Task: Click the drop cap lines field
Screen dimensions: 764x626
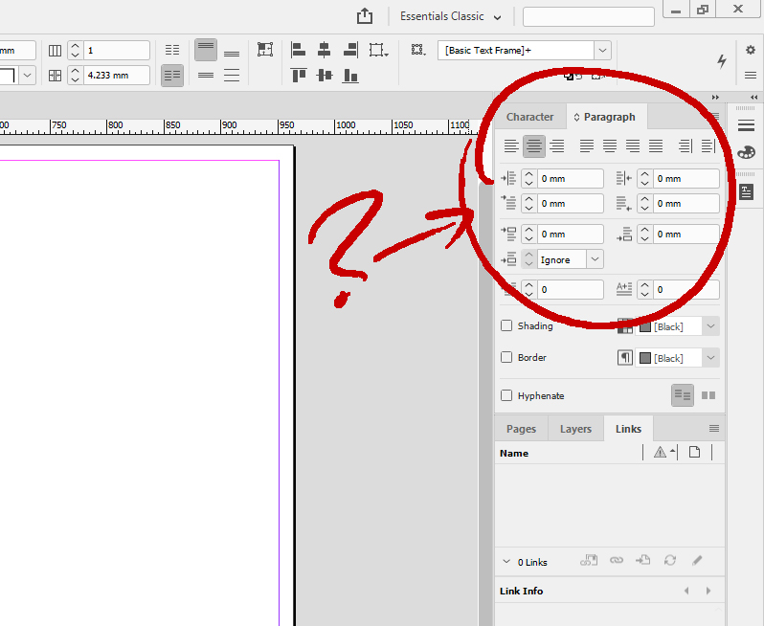Action: click(570, 289)
